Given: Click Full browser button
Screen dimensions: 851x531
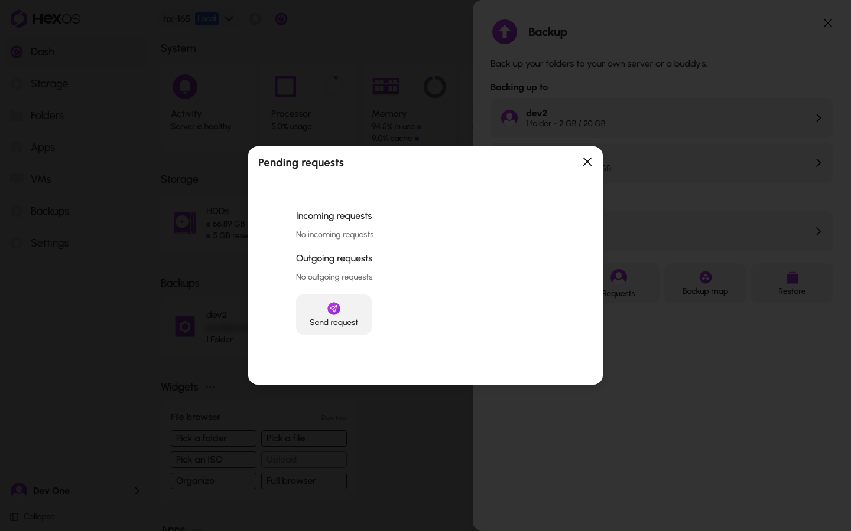Looking at the screenshot, I should click(x=304, y=481).
